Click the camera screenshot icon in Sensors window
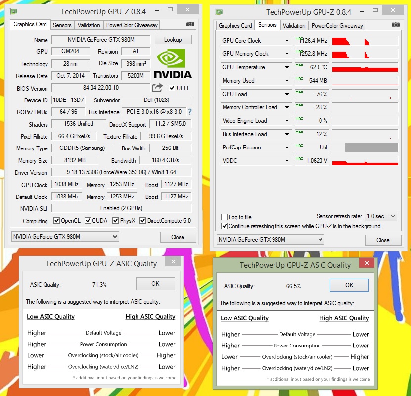Screen dimensions: 411x396 [396, 25]
